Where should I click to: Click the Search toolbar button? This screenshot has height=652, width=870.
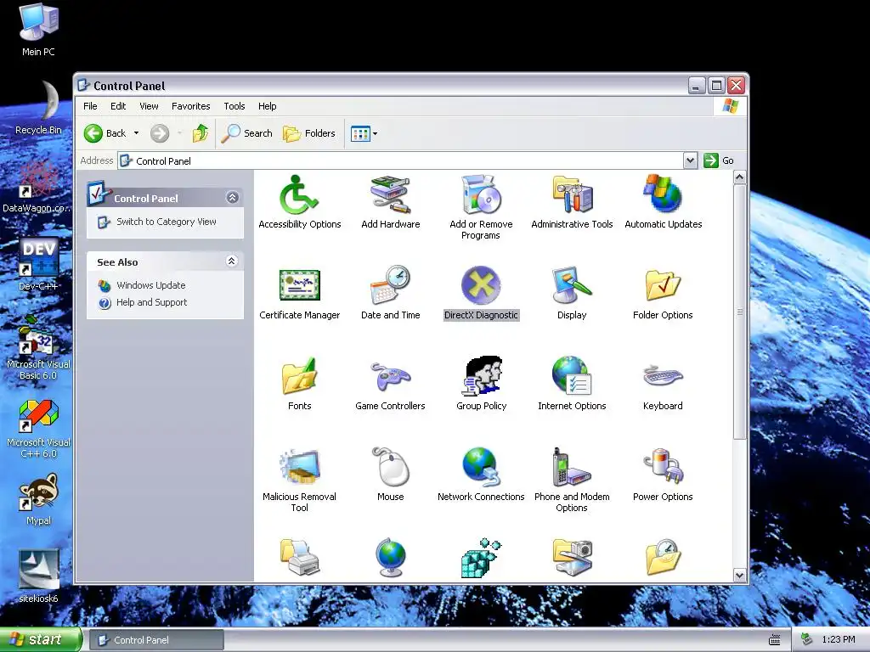point(247,133)
